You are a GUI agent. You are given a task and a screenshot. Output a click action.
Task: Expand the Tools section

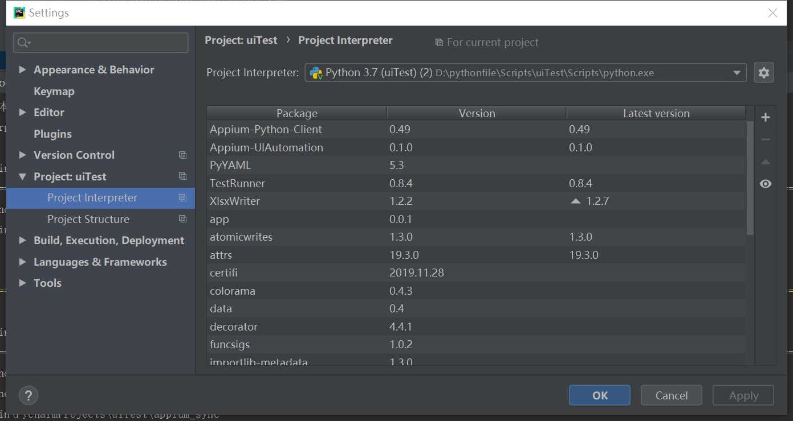coord(22,283)
